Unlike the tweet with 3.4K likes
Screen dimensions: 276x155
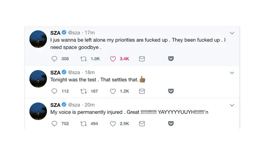(x=113, y=59)
